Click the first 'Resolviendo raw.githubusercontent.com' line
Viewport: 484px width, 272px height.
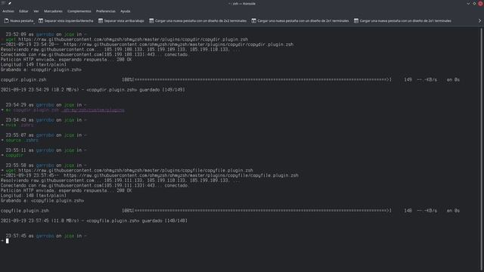(x=119, y=50)
